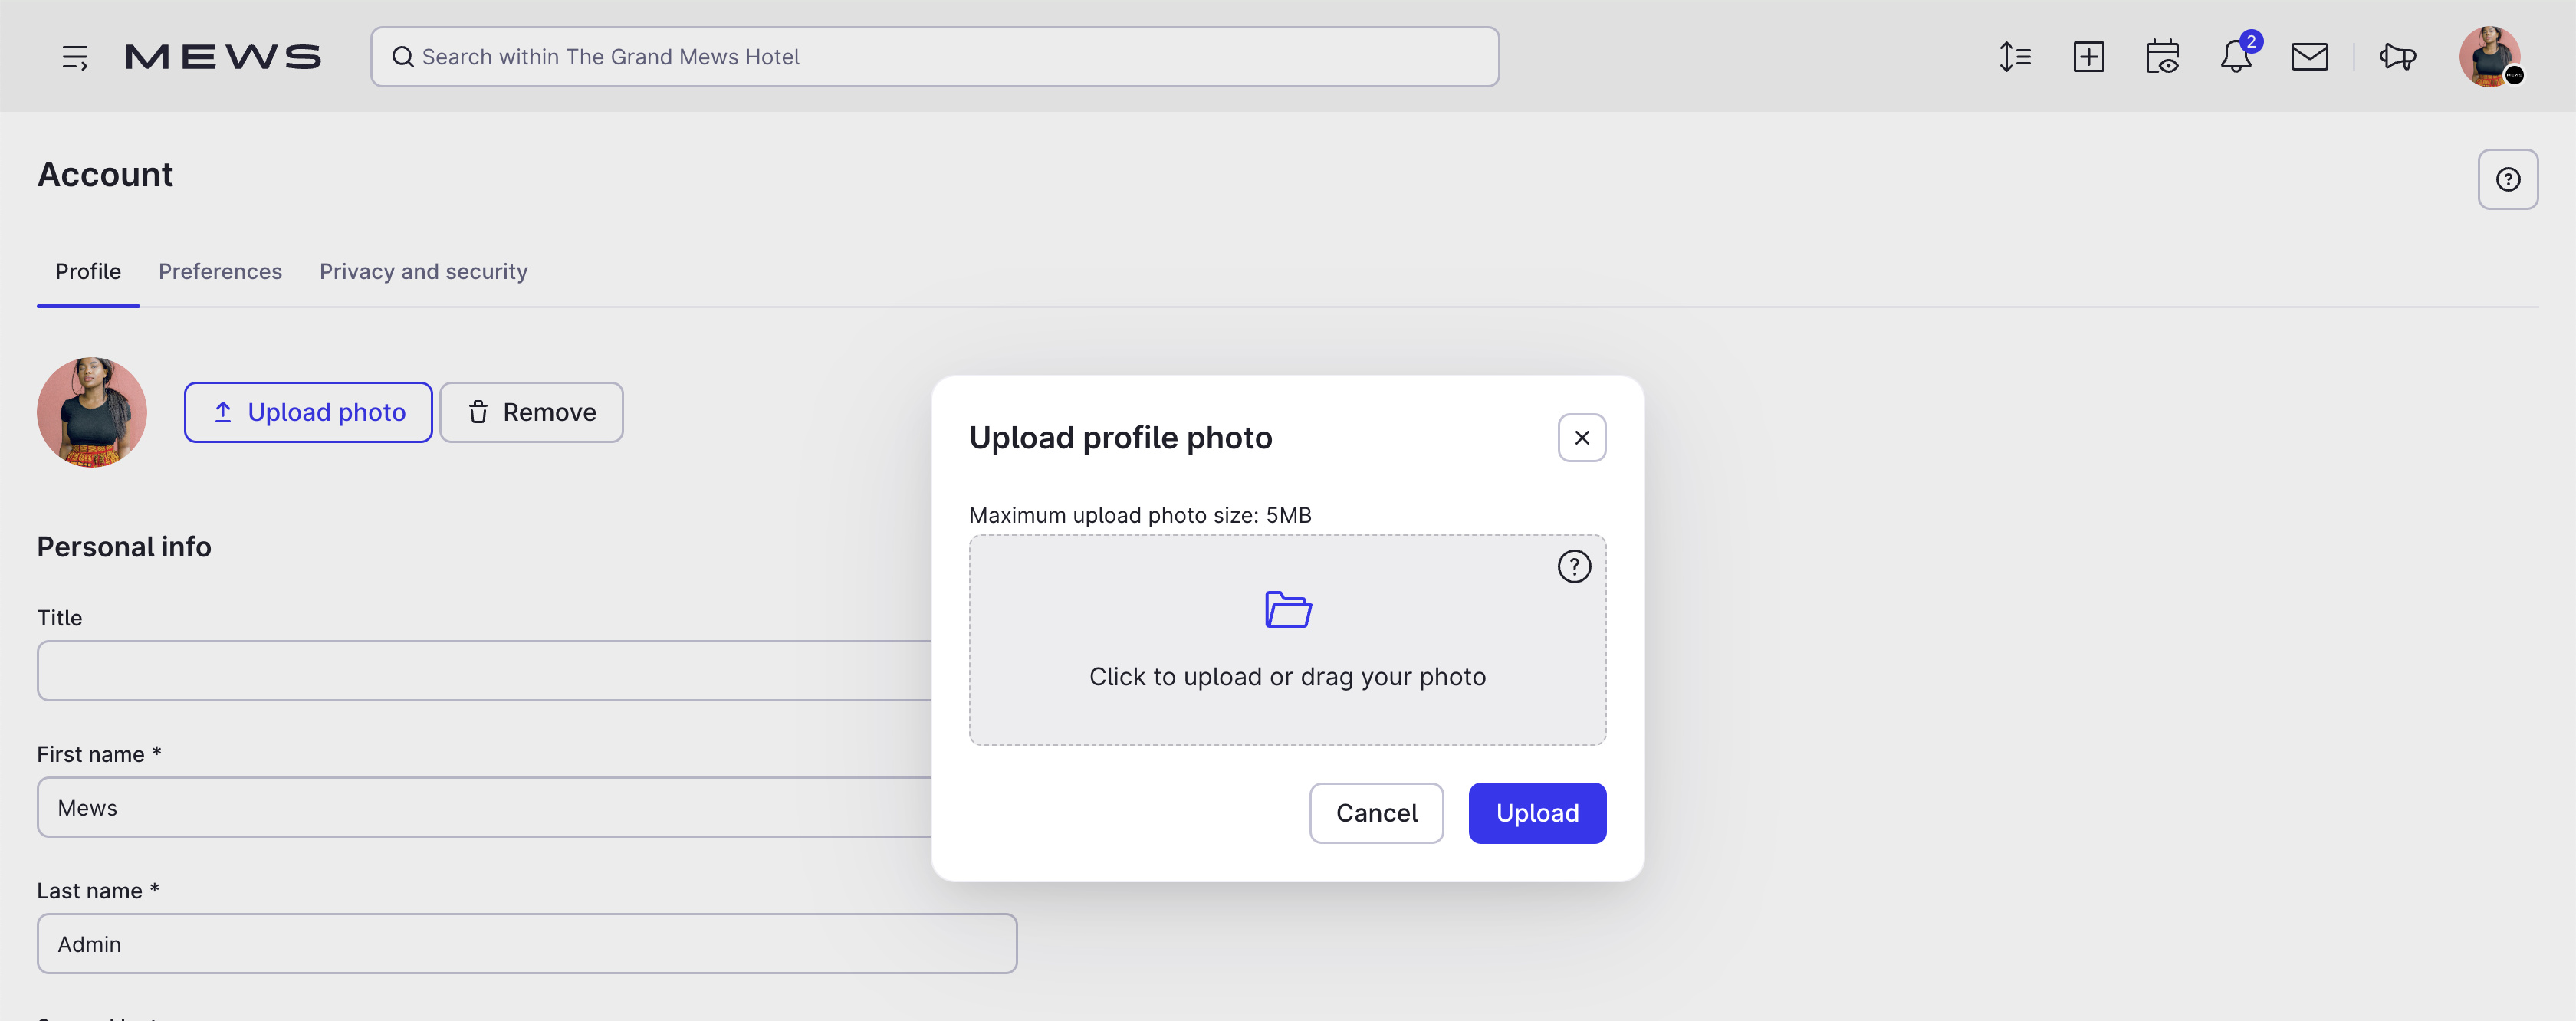This screenshot has width=2576, height=1021.
Task: Open notifications bell with 2 alerts
Action: tap(2236, 57)
